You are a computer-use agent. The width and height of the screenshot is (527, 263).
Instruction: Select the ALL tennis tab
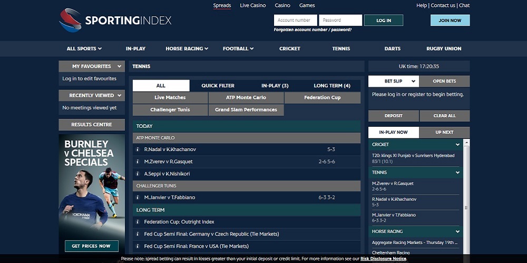[161, 86]
